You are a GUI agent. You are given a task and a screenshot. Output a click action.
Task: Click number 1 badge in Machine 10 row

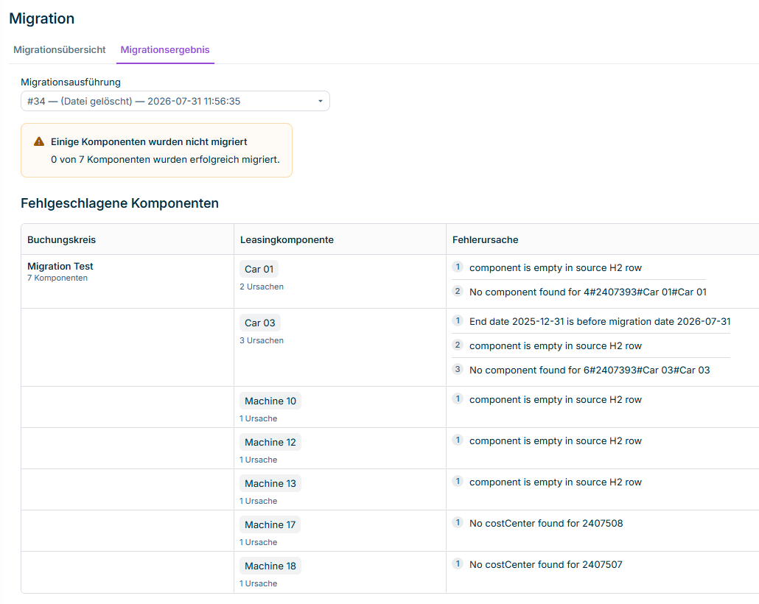tap(458, 398)
